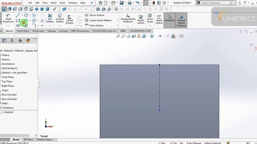The height and width of the screenshot is (144, 257).
Task: Switch to the Evaluate tab
Action: tap(63, 31)
